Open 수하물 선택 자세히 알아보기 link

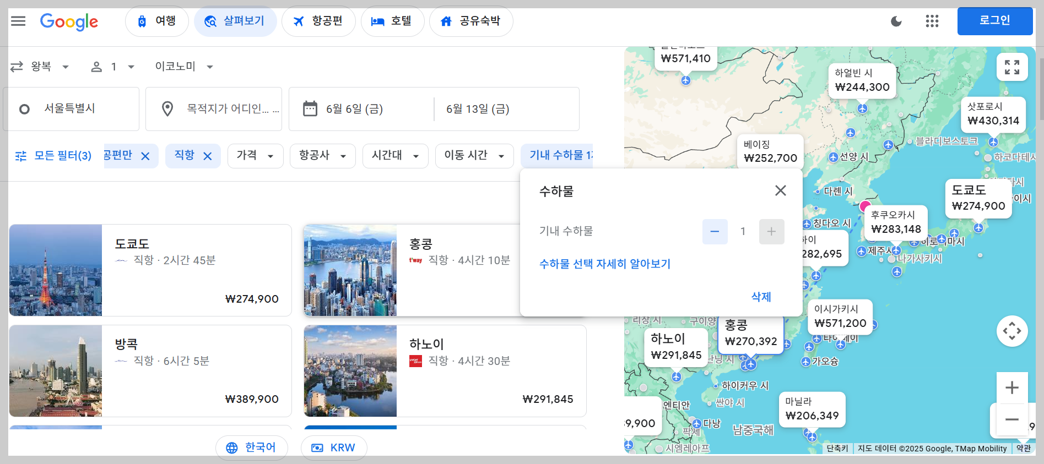point(605,264)
